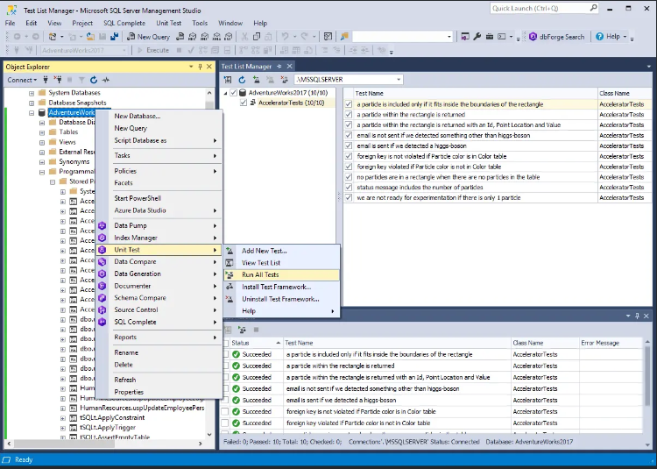Expand the Tables folder node
Viewport: 657px width, 469px height.
pyautogui.click(x=42, y=132)
